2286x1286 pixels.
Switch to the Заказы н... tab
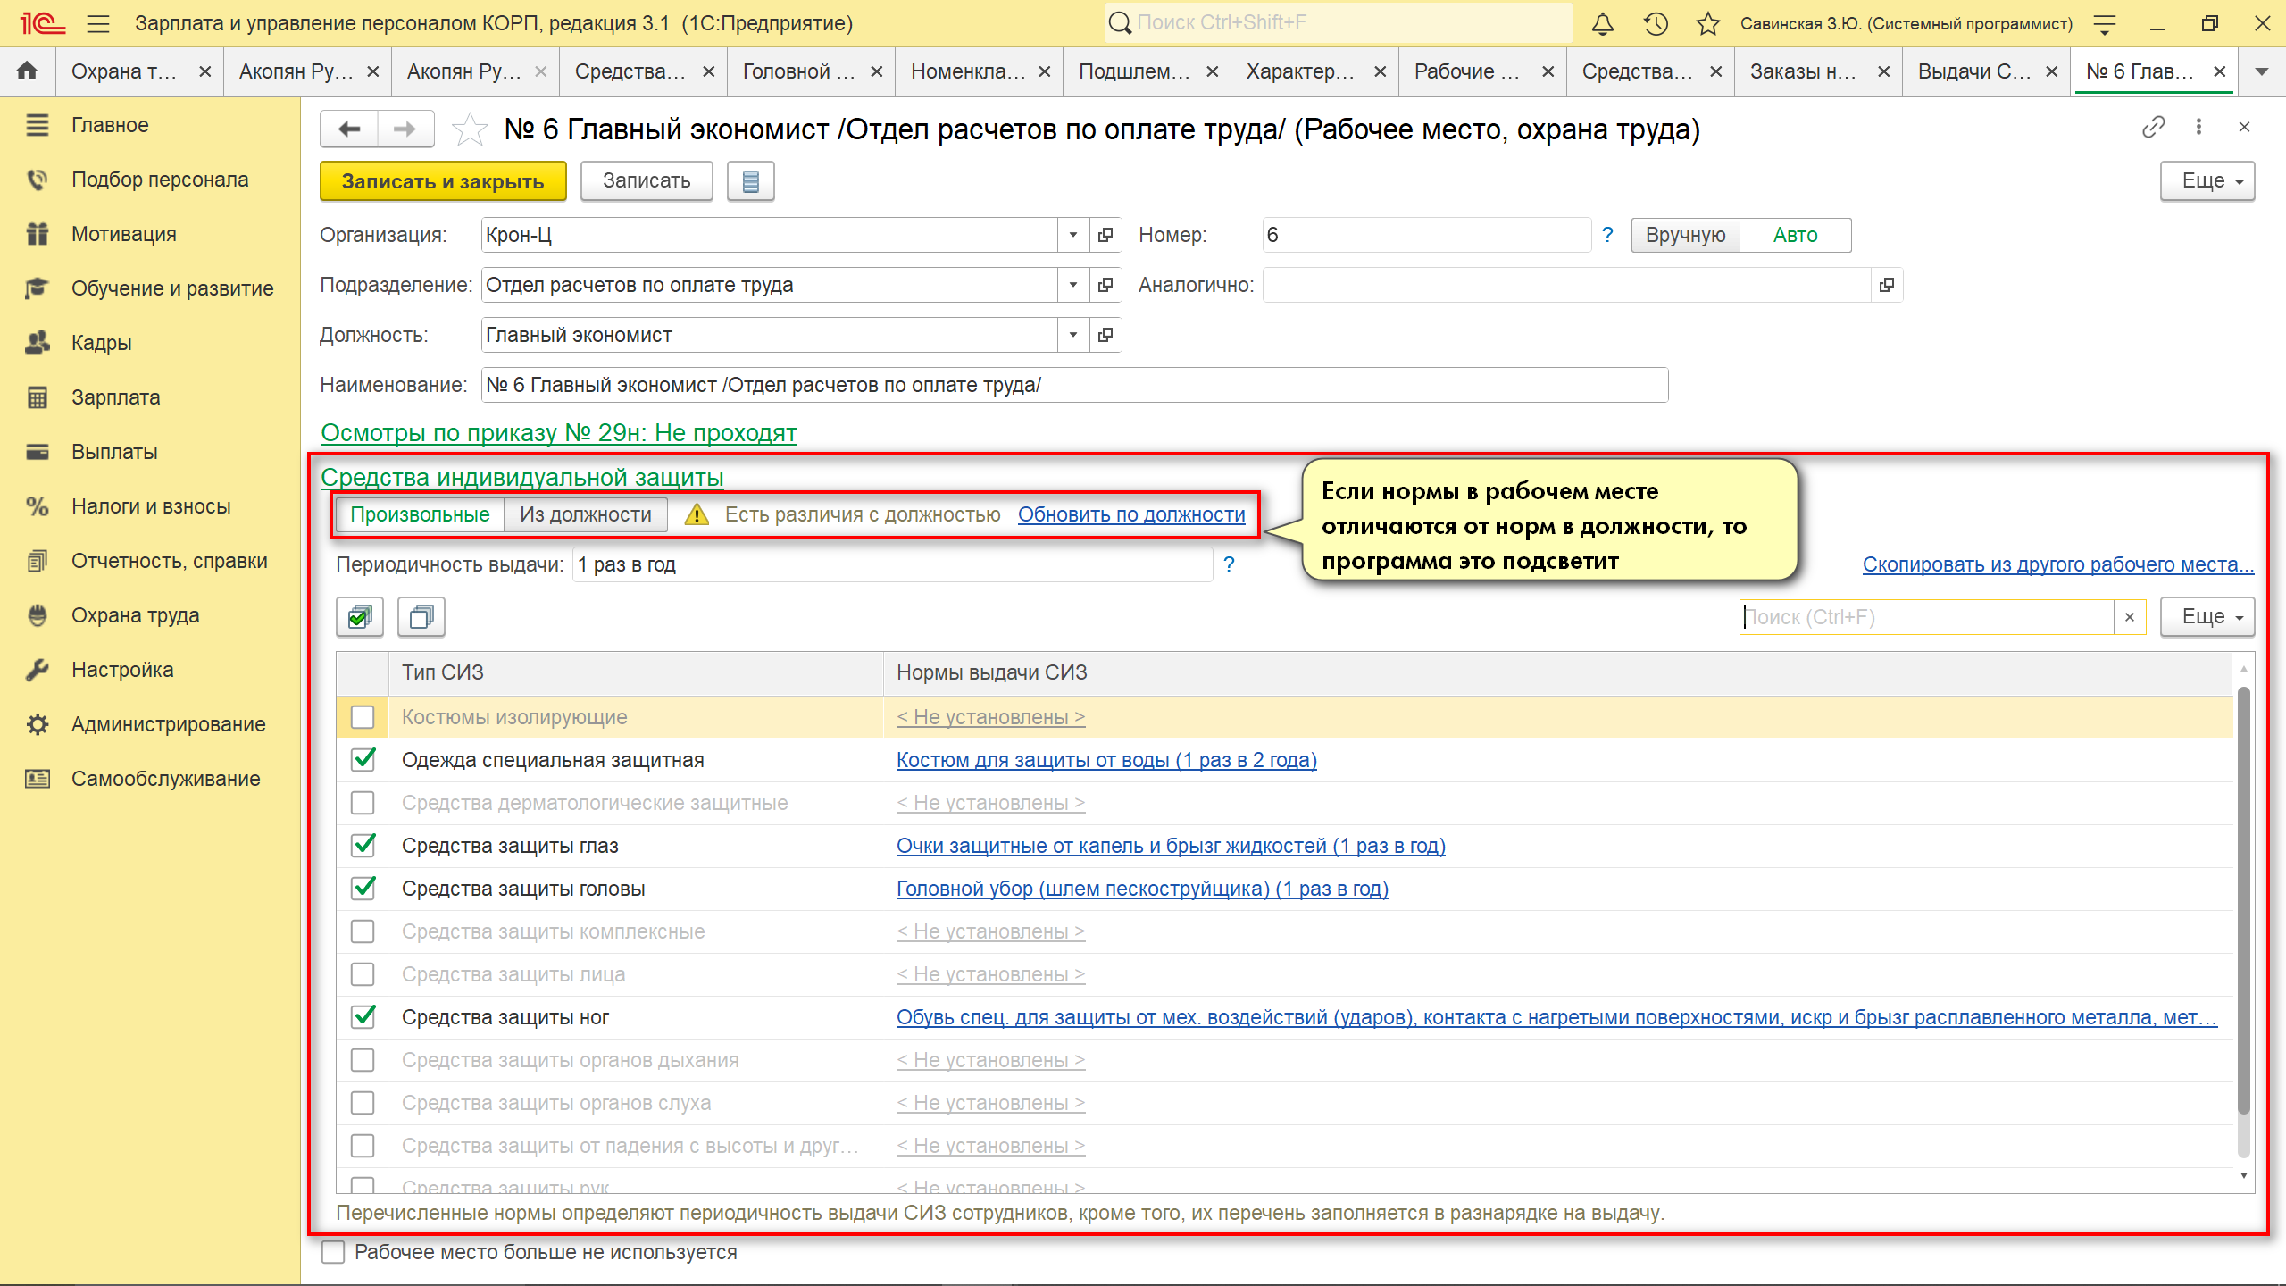[x=1803, y=71]
